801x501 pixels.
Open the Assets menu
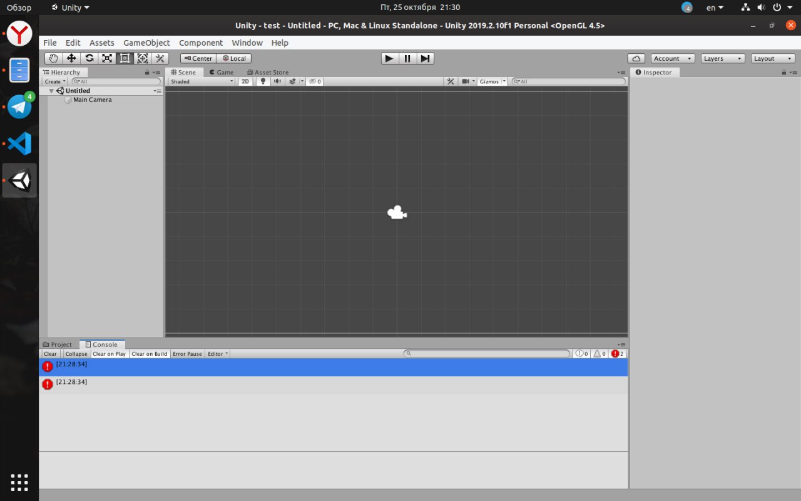[102, 43]
